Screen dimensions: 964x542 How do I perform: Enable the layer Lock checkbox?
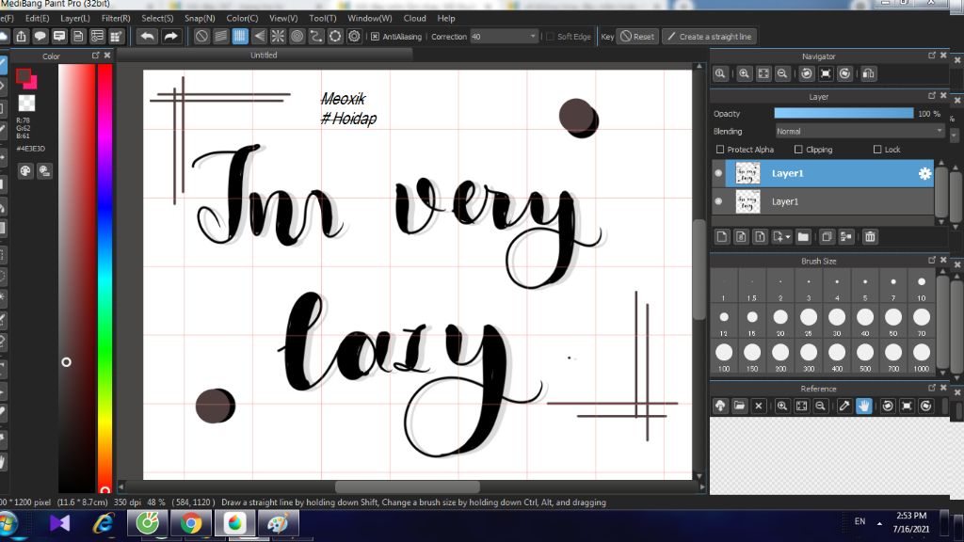[x=877, y=150]
